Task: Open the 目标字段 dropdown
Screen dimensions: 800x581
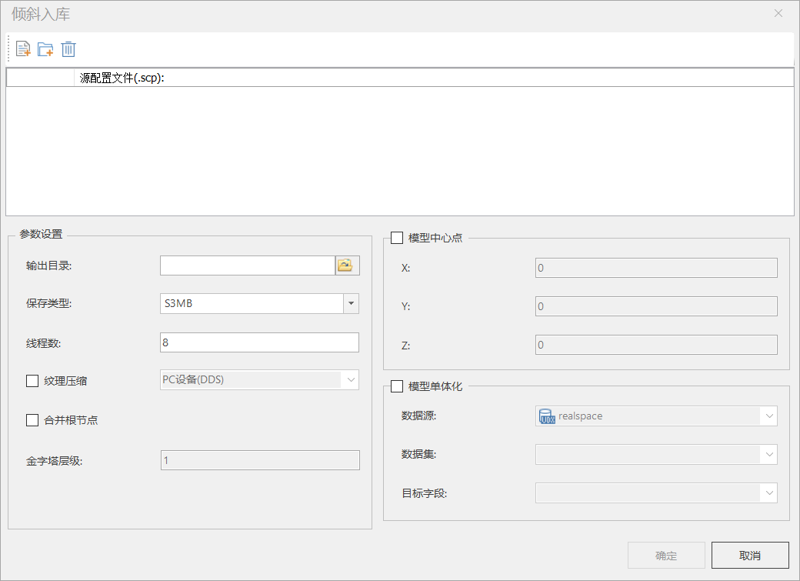Action: coord(769,493)
